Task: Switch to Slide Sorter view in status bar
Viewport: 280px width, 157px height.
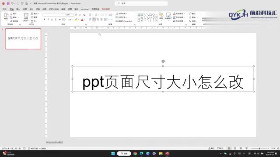Action: (235, 148)
